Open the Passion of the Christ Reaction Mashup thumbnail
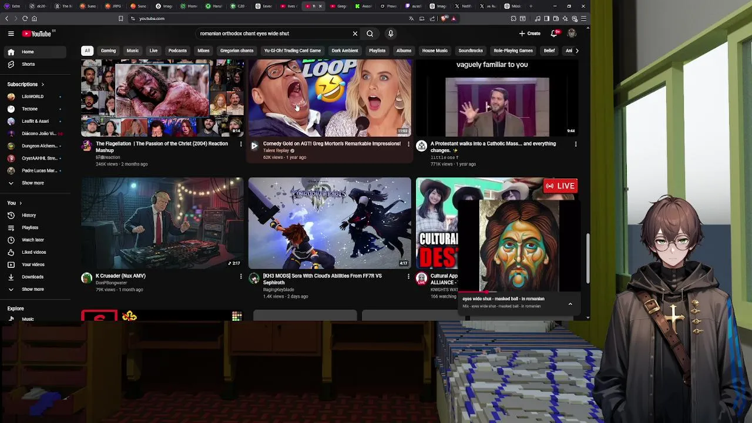This screenshot has height=423, width=752. [x=162, y=98]
